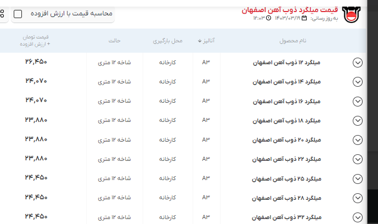Click the calendar icon beside update date

click(x=304, y=18)
